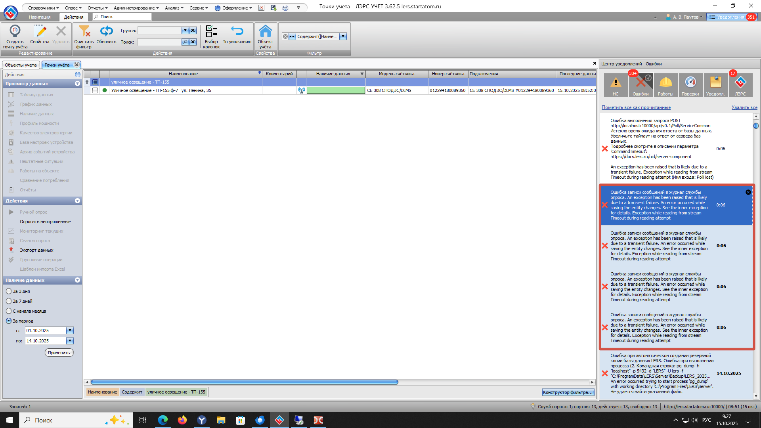The height and width of the screenshot is (428, 761).
Task: Collapse the Просмотр данных section
Action: (x=77, y=84)
